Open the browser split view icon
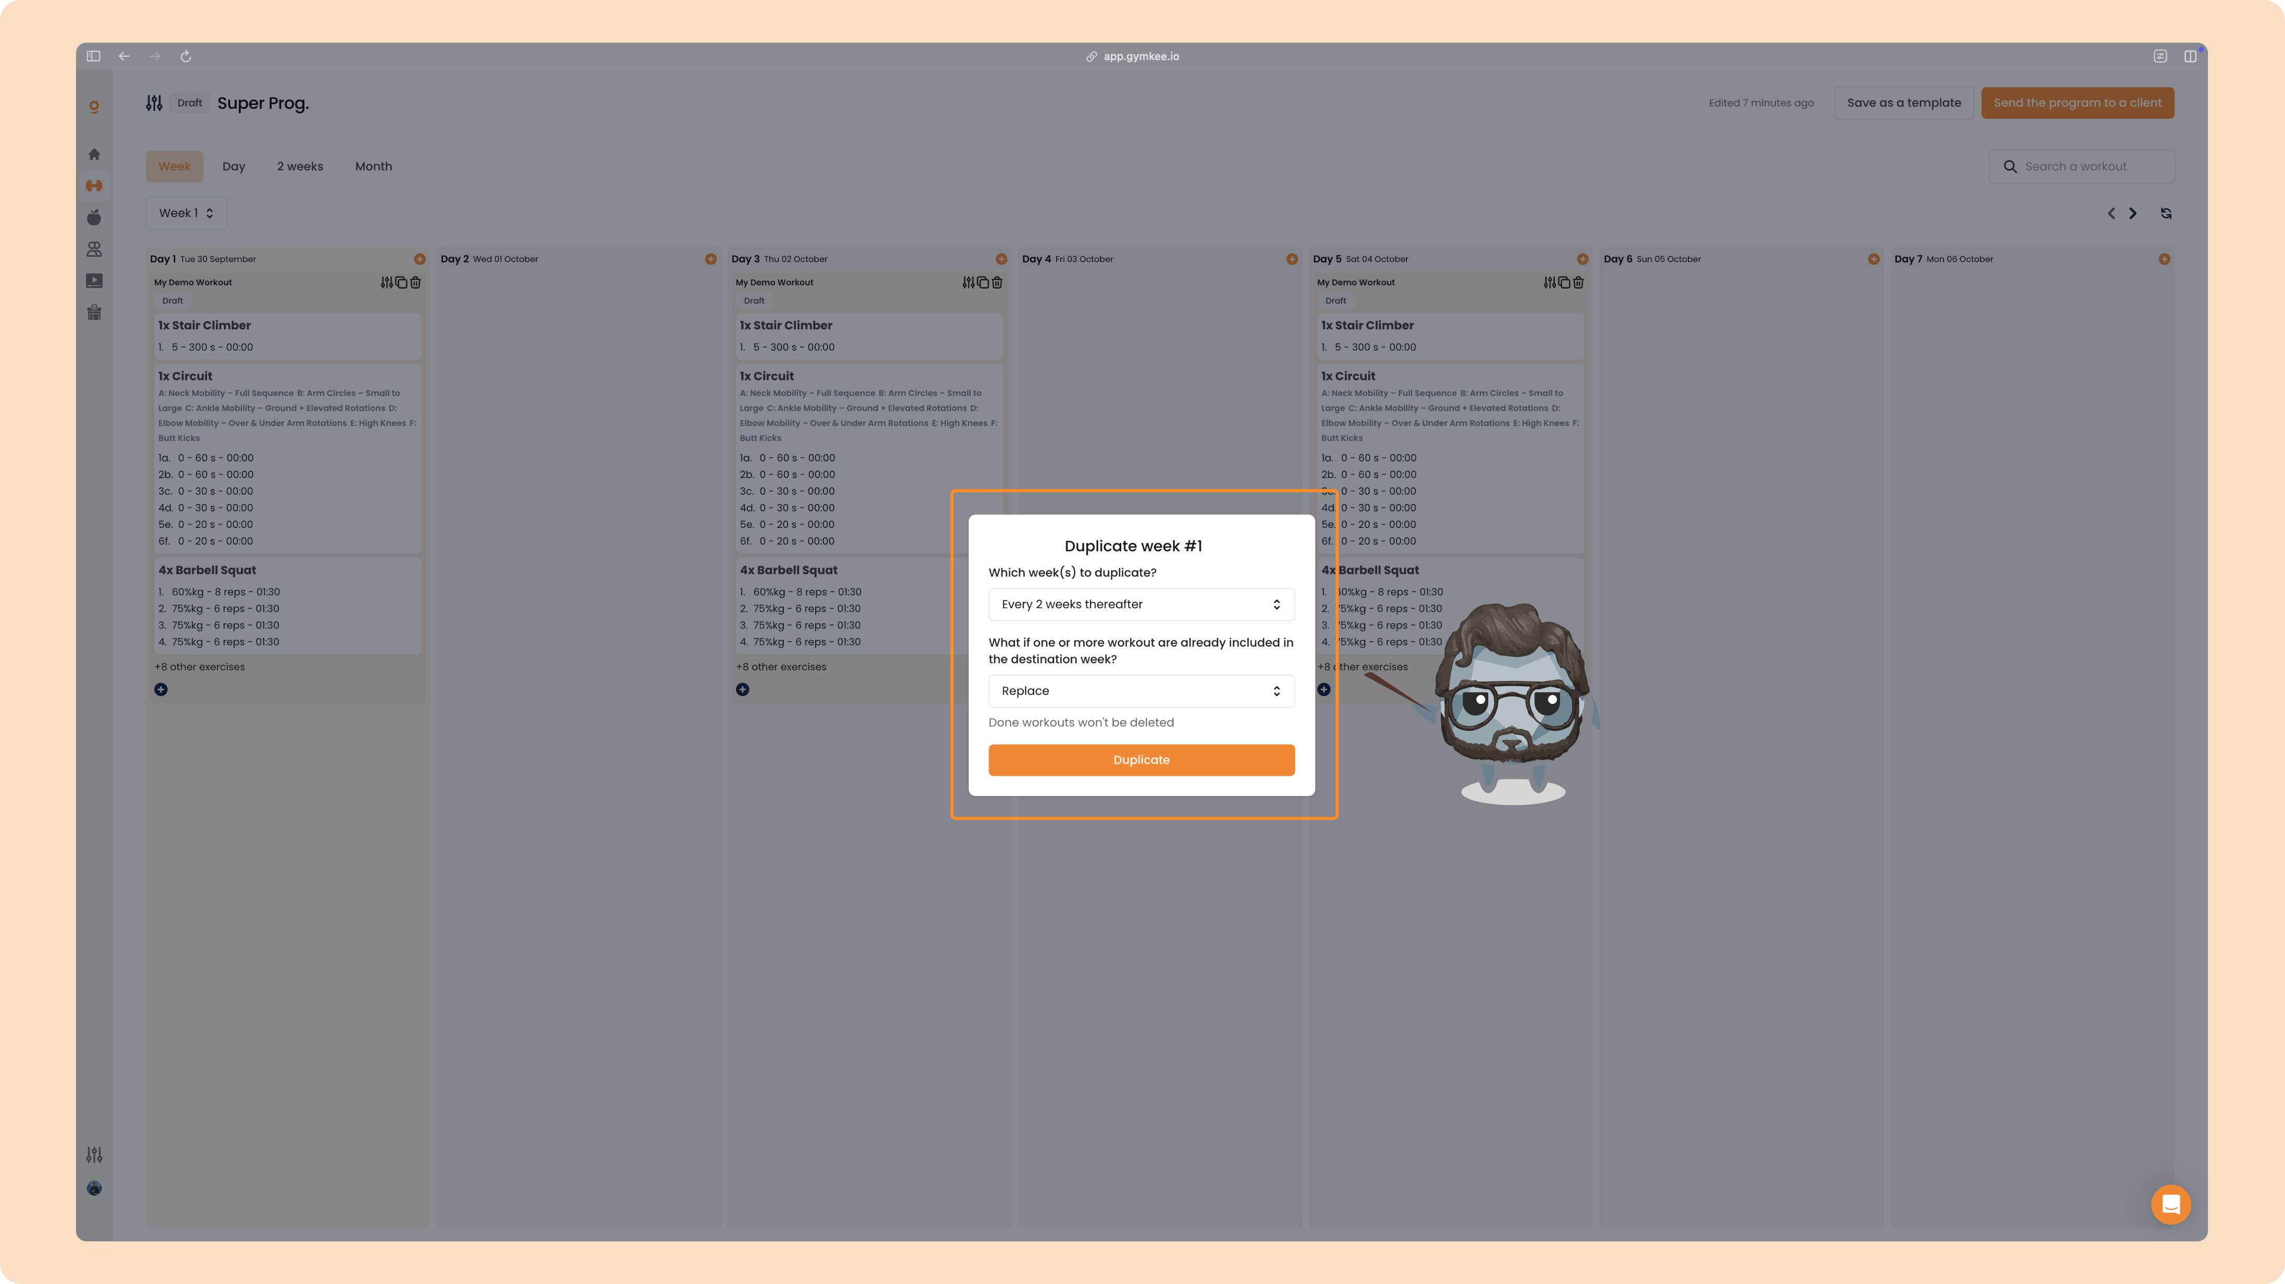2285x1284 pixels. [2190, 56]
